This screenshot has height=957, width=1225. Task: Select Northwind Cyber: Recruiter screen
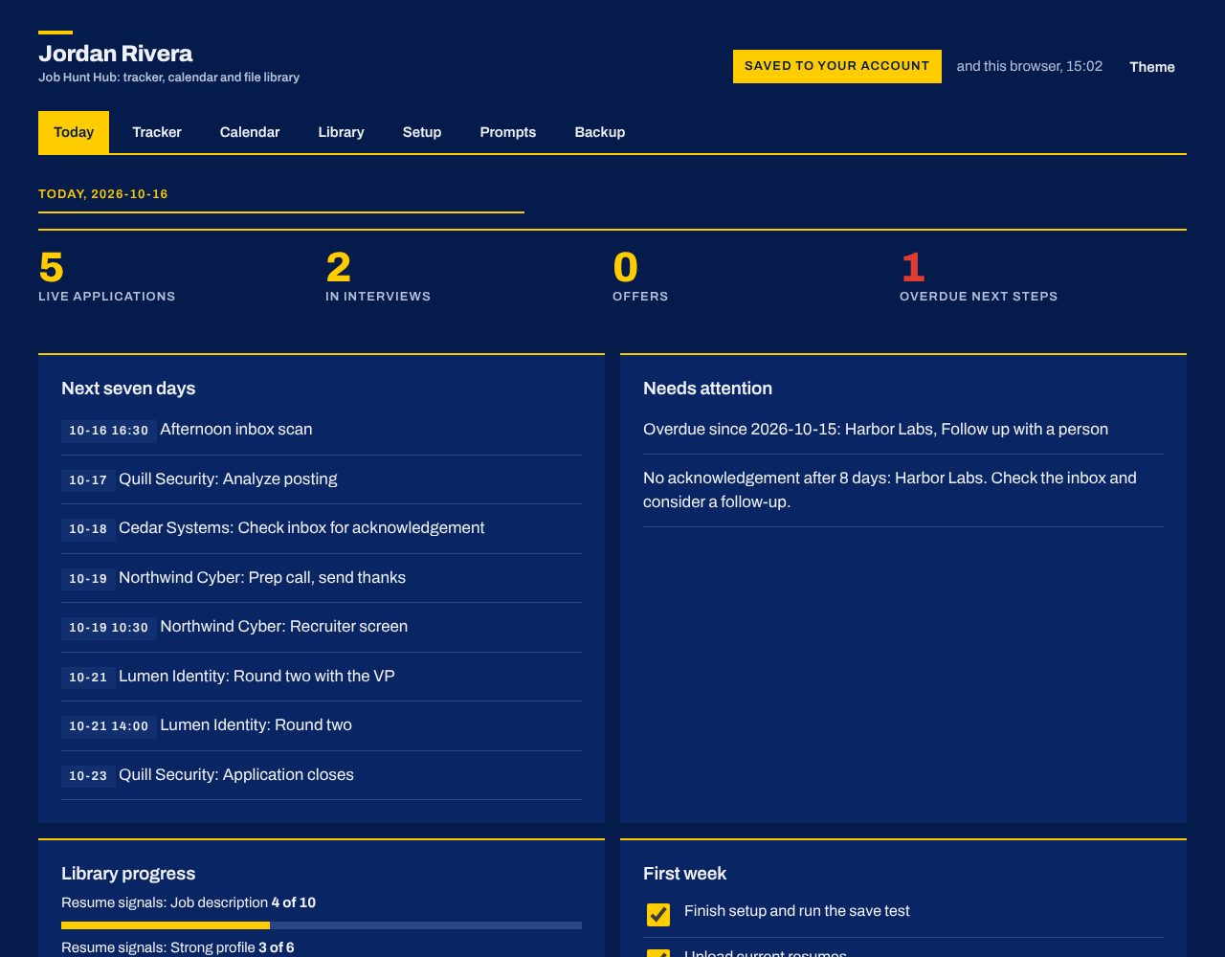[x=322, y=627]
